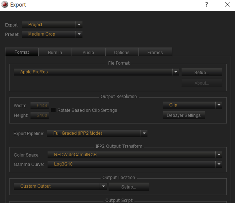235x203 pixels.
Task: Close the Export dialog
Action: tap(227, 5)
